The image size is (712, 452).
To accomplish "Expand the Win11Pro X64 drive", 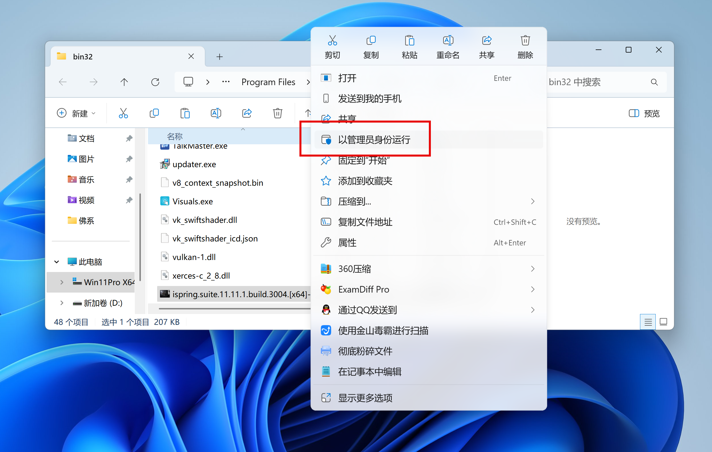I will [61, 282].
